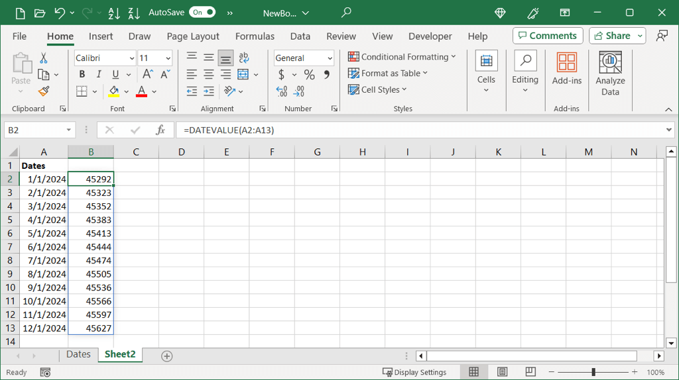
Task: Turn off the AutoSave toggle
Action: click(x=202, y=13)
